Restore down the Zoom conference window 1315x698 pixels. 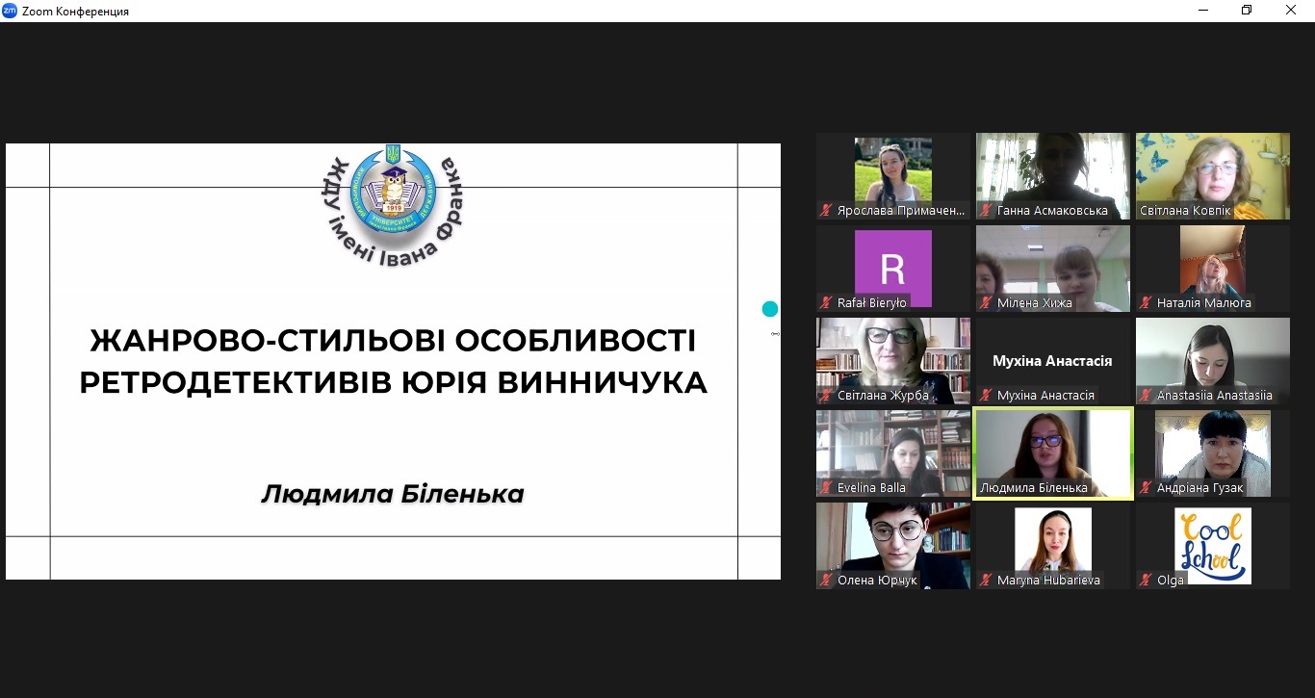pos(1247,11)
